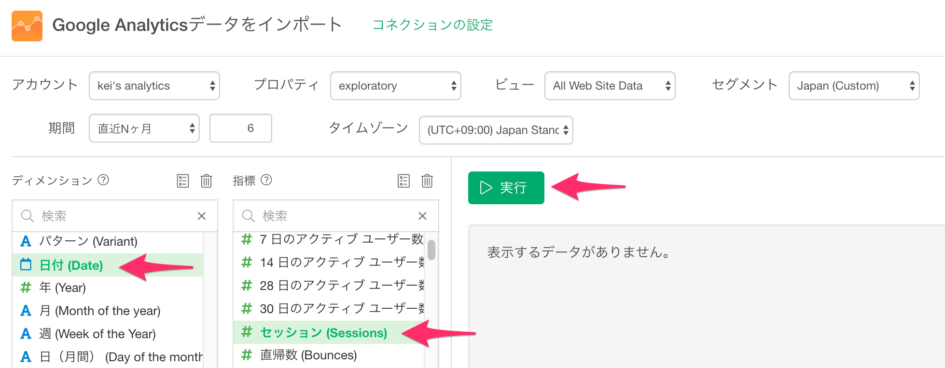Expand the ビュー dropdown All Web Site Data
Image resolution: width=945 pixels, height=368 pixels.
coord(610,86)
